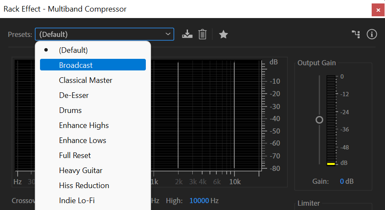
Task: Choose the De-Esser preset
Action: tap(93, 95)
